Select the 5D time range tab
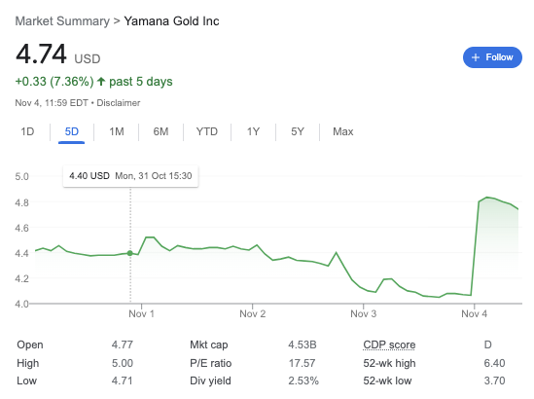This screenshot has height=399, width=534. (72, 131)
